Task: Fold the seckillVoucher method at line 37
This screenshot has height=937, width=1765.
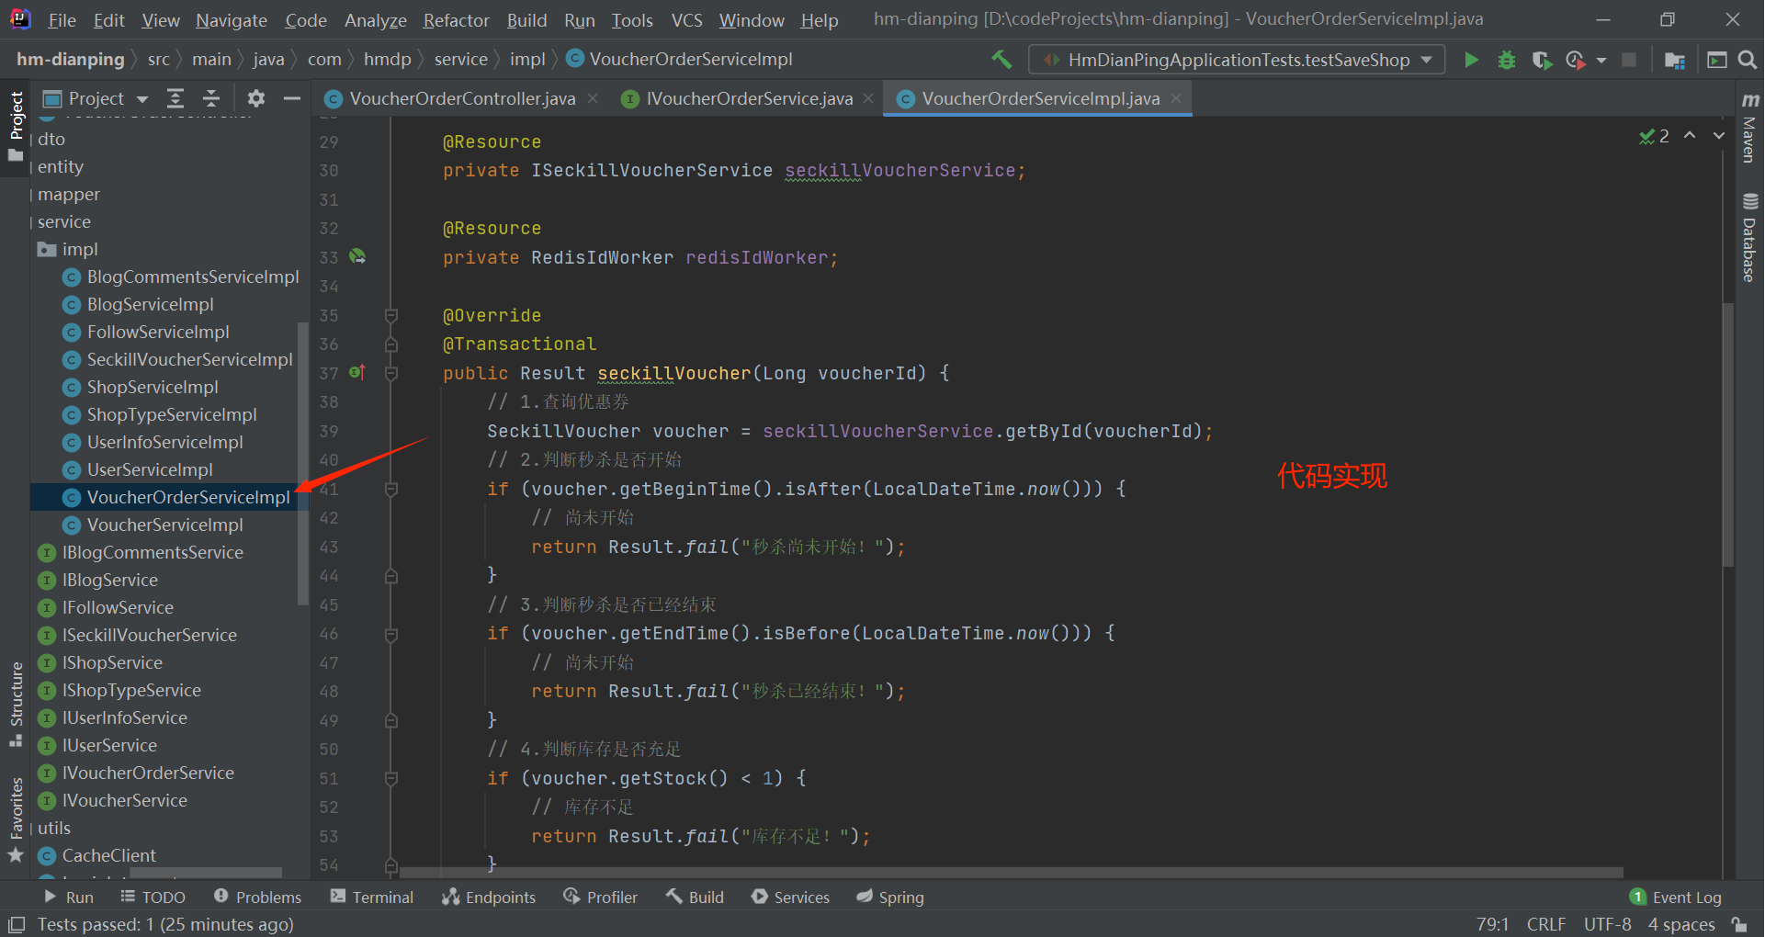Action: (390, 373)
